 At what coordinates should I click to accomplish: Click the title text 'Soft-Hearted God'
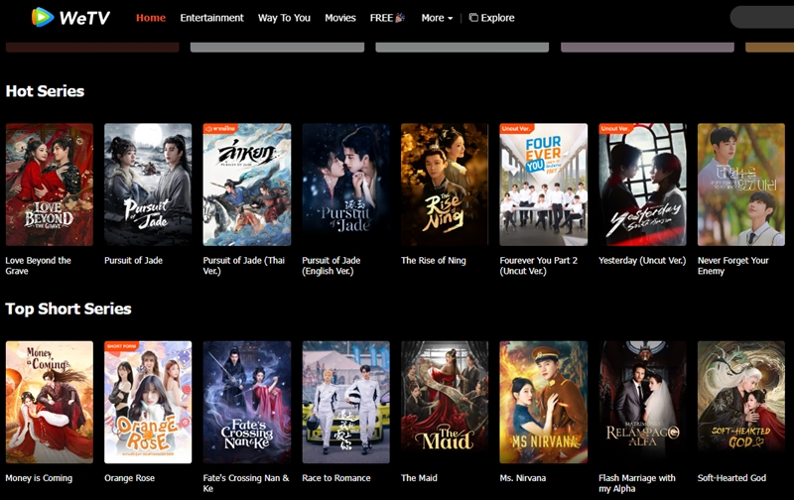click(731, 478)
